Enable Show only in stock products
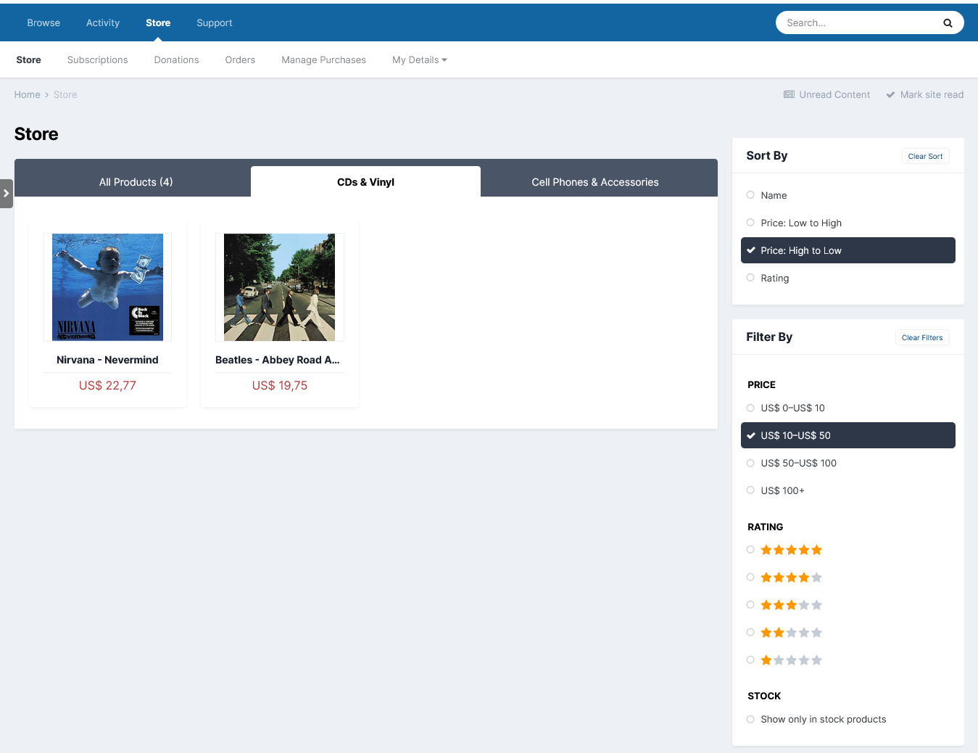978x753 pixels. click(848, 719)
